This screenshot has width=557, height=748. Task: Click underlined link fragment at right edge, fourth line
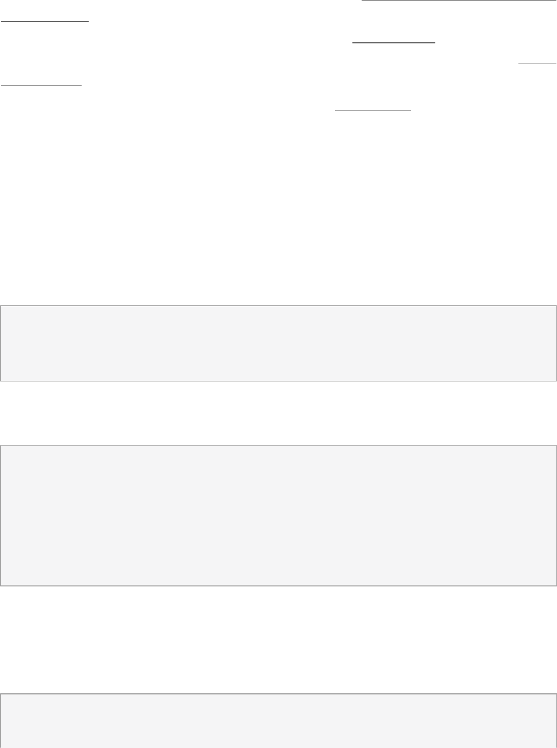pyautogui.click(x=537, y=62)
